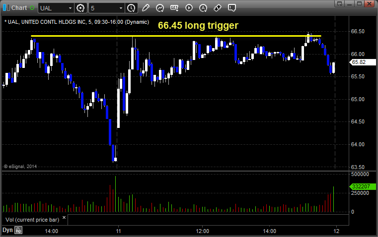Open the symbol settings gear menu
Viewport: 378px width, 237px height.
point(80,8)
